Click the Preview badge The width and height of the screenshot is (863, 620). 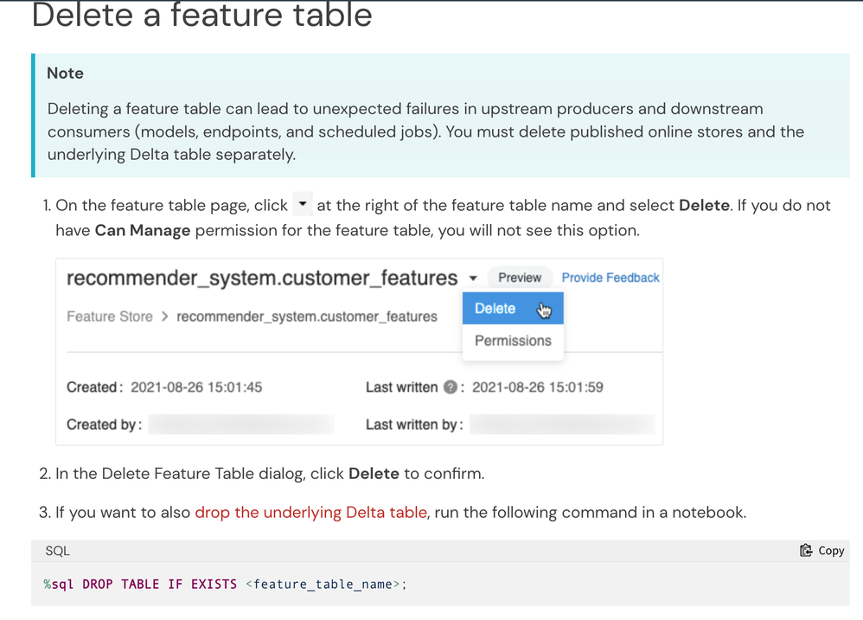[520, 278]
